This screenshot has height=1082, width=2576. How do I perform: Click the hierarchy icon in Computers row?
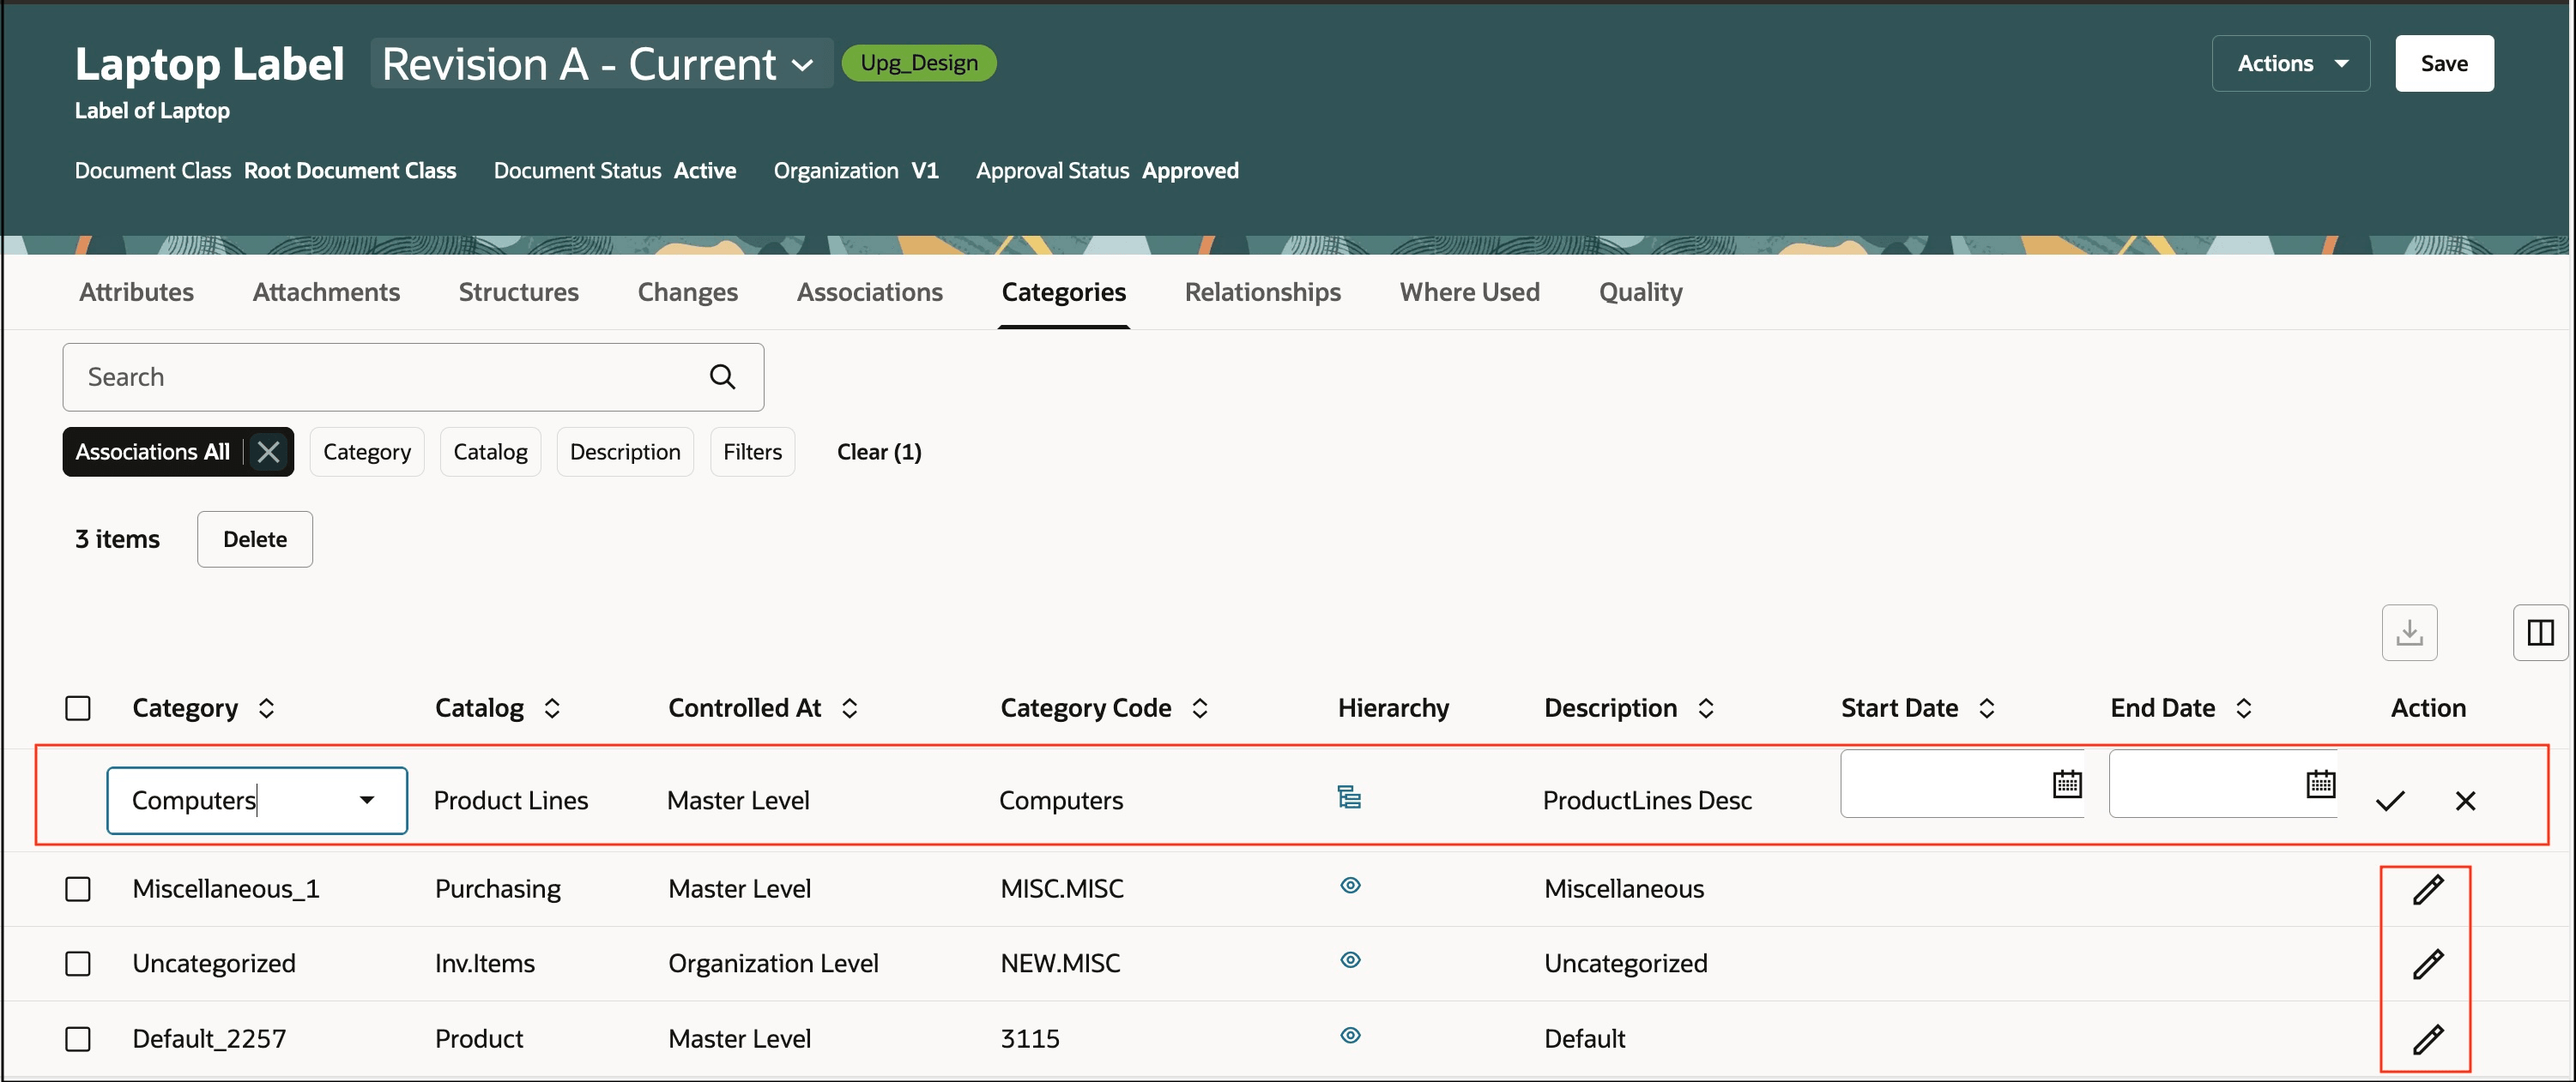click(x=1349, y=797)
